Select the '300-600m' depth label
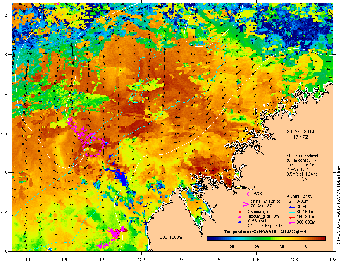341x263 pixels. pos(306,222)
